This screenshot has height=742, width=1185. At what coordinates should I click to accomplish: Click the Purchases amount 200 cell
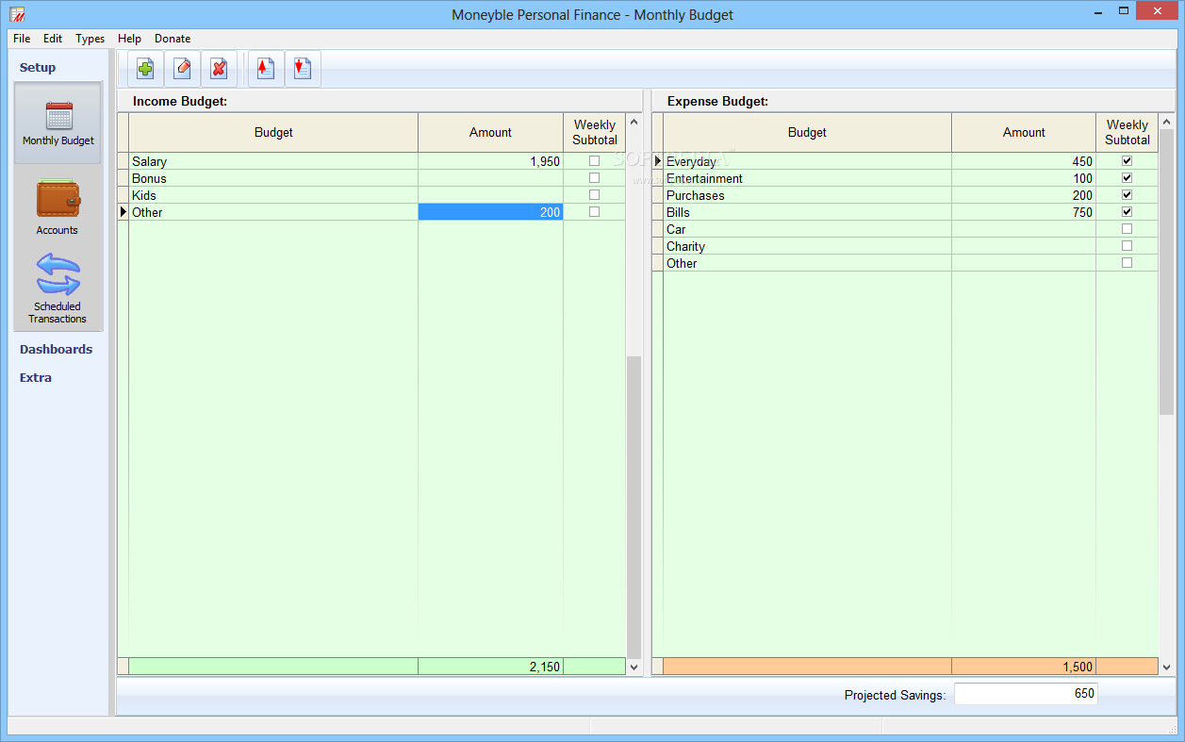pos(1024,195)
